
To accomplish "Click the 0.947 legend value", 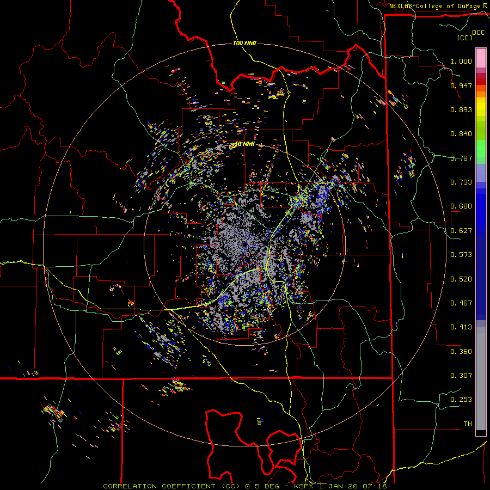I will [x=461, y=85].
